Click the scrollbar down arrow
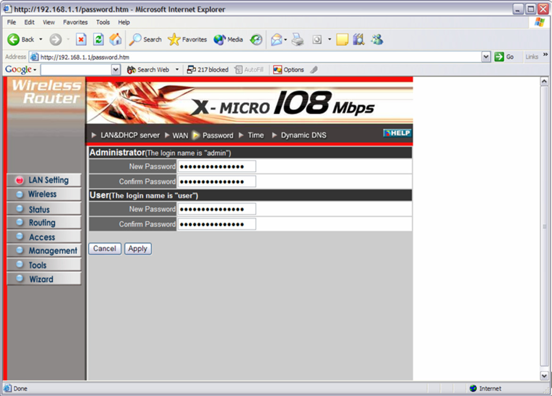 544,376
